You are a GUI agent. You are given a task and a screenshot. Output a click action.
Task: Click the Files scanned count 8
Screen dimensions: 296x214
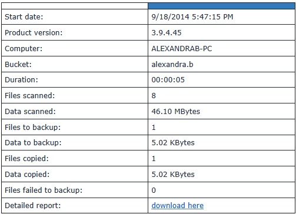tap(154, 96)
